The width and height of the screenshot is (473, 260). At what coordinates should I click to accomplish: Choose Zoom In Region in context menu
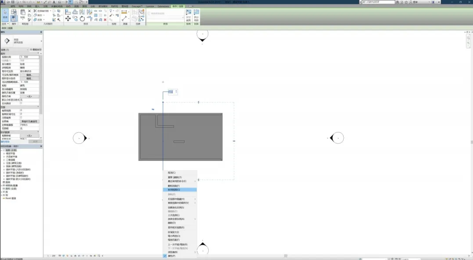click(x=180, y=232)
